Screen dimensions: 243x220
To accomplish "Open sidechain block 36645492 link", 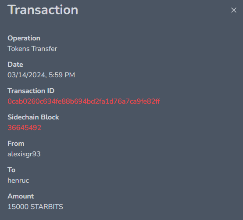I will [25, 128].
